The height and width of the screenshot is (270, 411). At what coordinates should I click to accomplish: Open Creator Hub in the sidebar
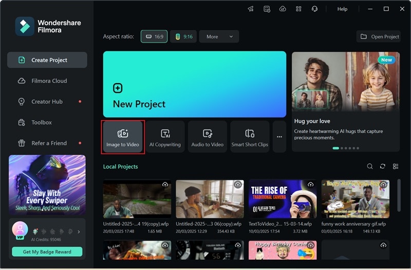pyautogui.click(x=47, y=102)
